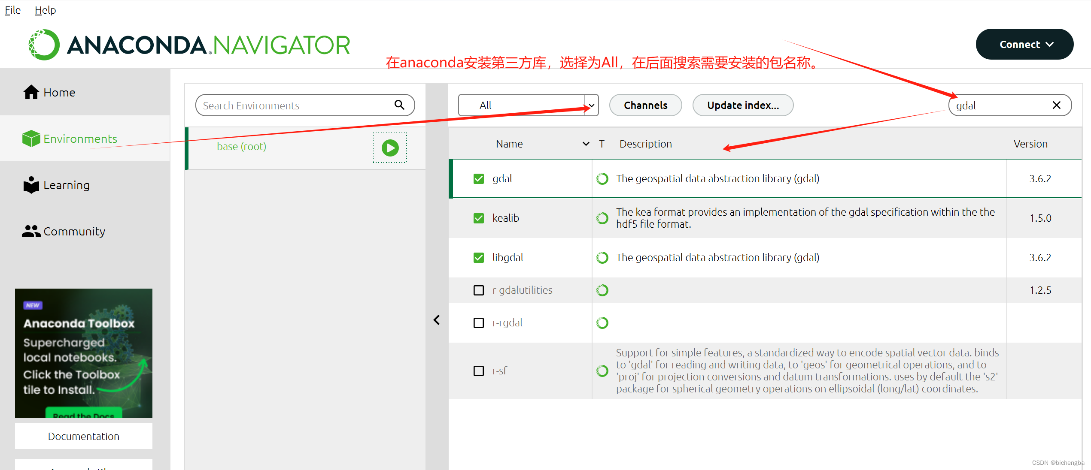This screenshot has width=1091, height=470.
Task: Click the Update index... button
Action: tap(742, 105)
